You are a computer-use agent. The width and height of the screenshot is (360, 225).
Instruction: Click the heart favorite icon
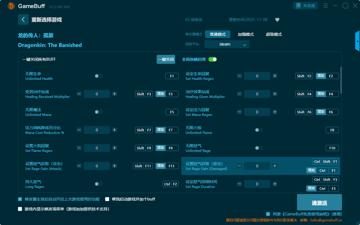277,20
